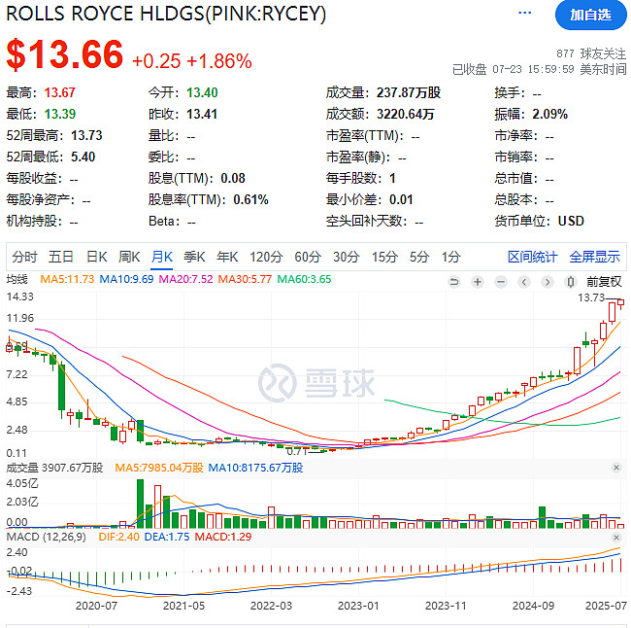Click the 最高 13.67 value
Screen dimensions: 631x628
[x=59, y=92]
